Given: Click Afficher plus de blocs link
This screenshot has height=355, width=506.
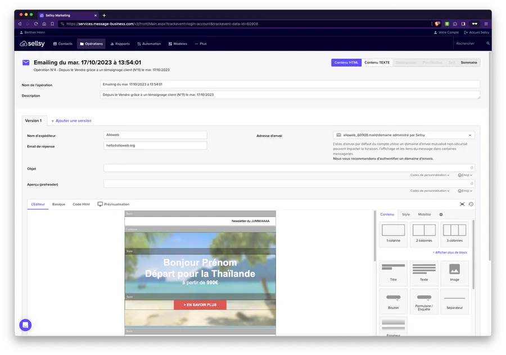Looking at the screenshot, I should [450, 252].
